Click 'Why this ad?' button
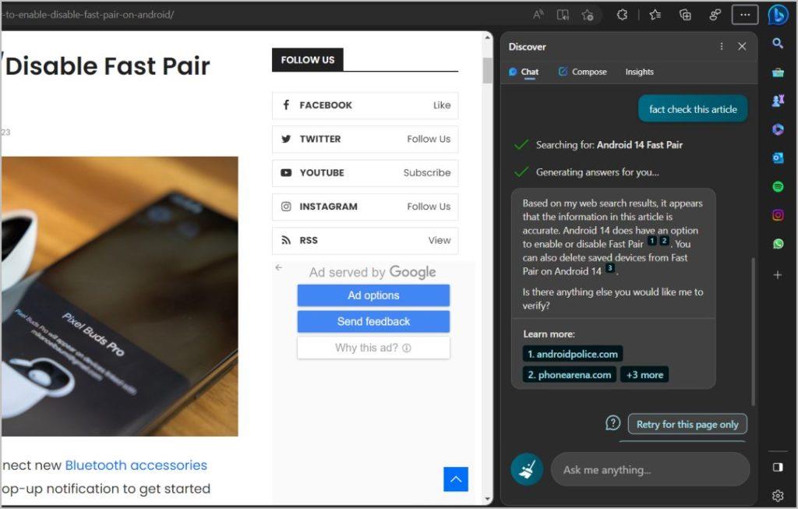This screenshot has width=798, height=509. pos(373,348)
